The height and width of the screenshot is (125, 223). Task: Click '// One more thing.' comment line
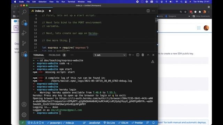pos(55,40)
